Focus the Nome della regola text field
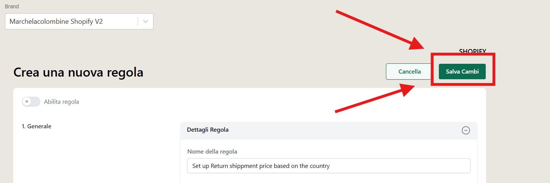 [329, 166]
